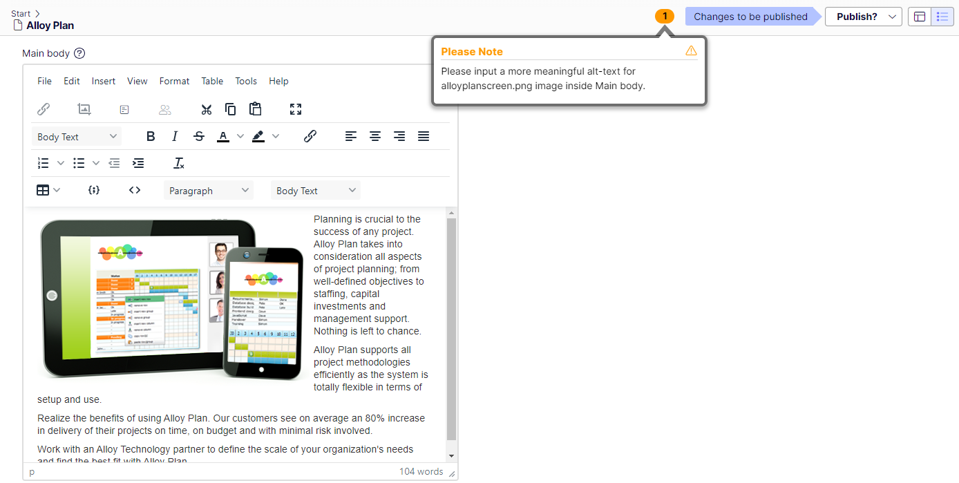The height and width of the screenshot is (483, 959).
Task: Toggle bold formatting
Action: click(151, 136)
